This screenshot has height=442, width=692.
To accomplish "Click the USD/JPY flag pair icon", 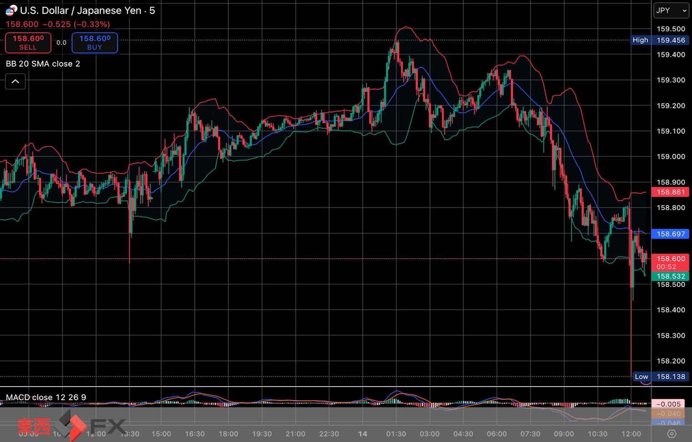I will pyautogui.click(x=11, y=10).
